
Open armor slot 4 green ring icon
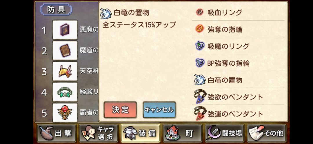[x=65, y=92]
